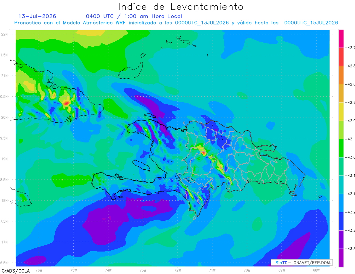The width and height of the screenshot is (355, 274).
Task: Click the -42.7 legend value
Action: pyautogui.click(x=350, y=48)
